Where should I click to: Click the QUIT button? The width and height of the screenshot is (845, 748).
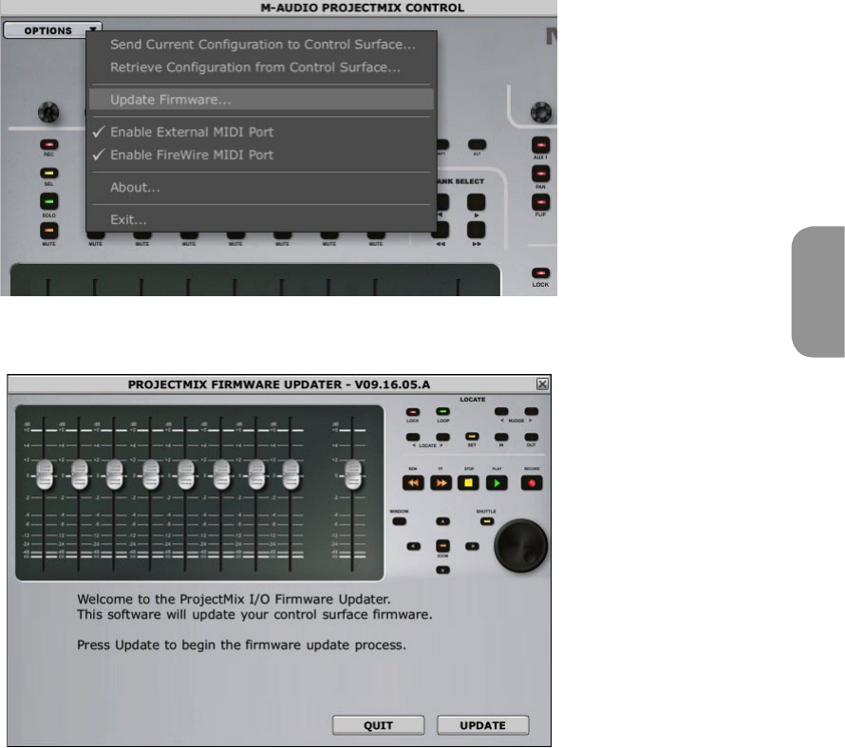379,725
